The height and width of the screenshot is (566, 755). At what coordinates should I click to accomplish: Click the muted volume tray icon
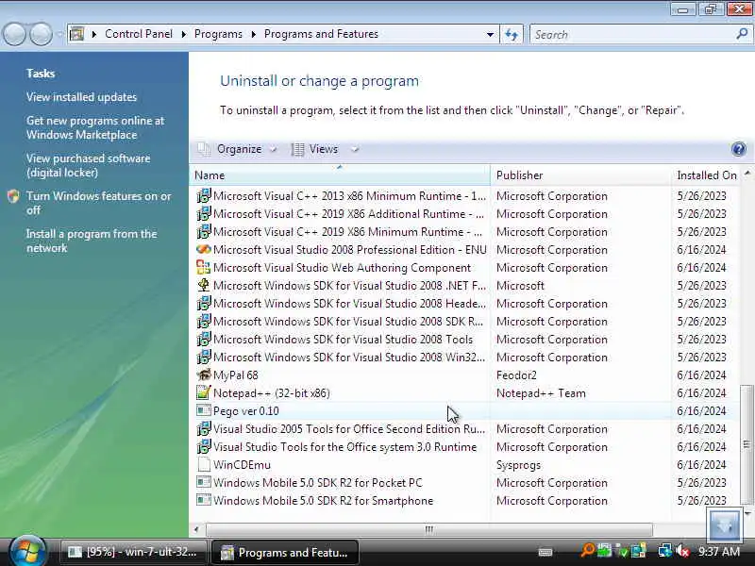[x=681, y=551]
